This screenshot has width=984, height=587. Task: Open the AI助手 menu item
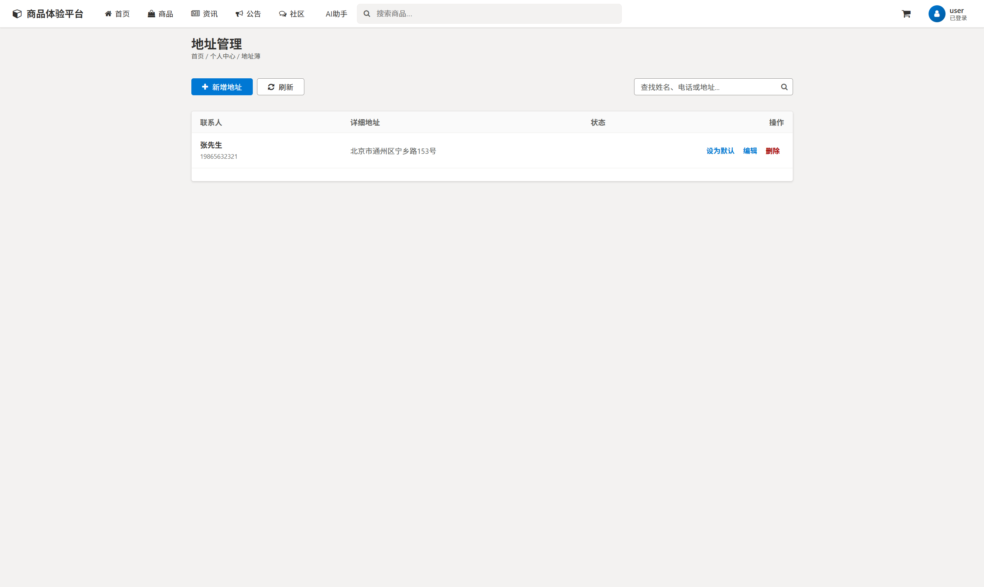336,13
